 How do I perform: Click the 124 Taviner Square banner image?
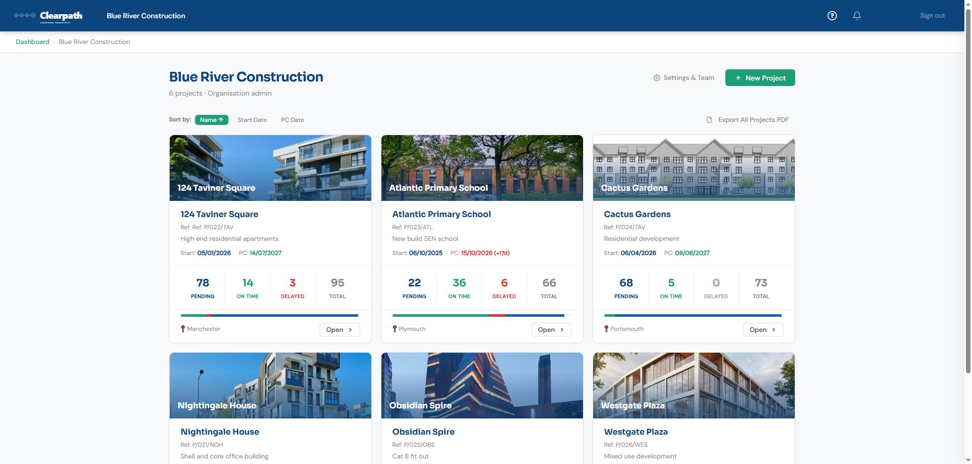pos(270,168)
